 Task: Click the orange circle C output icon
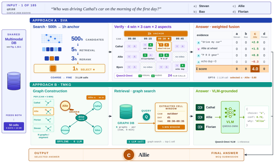(129, 155)
